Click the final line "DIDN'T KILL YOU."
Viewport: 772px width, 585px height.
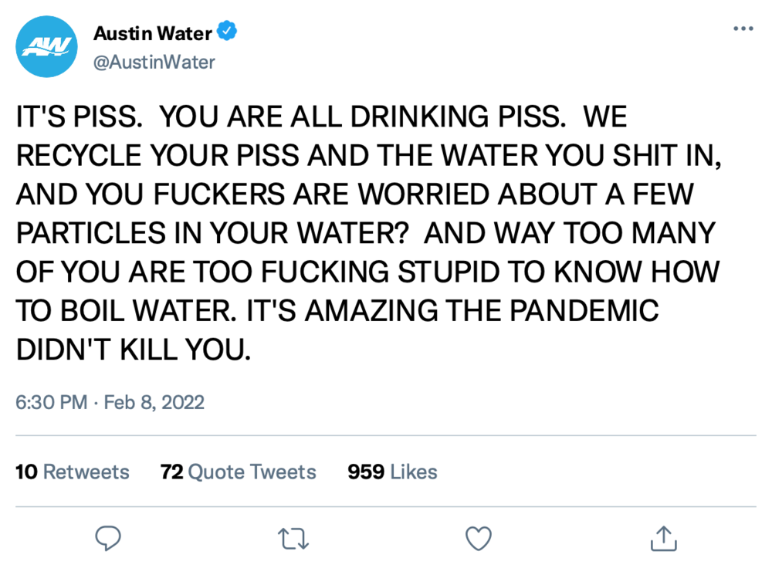[x=134, y=350]
